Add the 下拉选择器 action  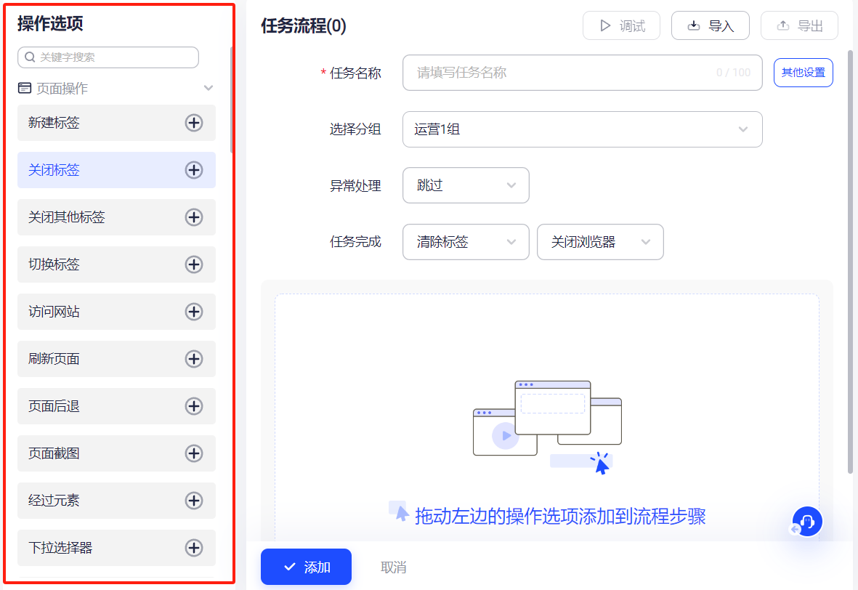click(x=194, y=548)
